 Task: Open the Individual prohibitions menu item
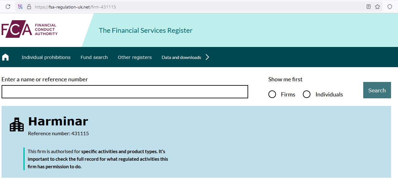click(x=46, y=57)
